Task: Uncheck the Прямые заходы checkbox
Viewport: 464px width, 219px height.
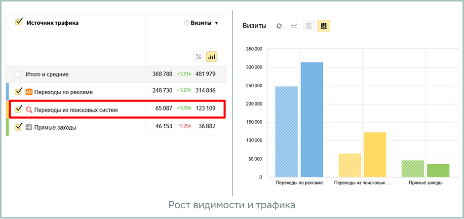Action: click(x=18, y=127)
